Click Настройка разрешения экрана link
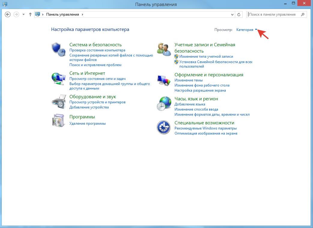 200,90
